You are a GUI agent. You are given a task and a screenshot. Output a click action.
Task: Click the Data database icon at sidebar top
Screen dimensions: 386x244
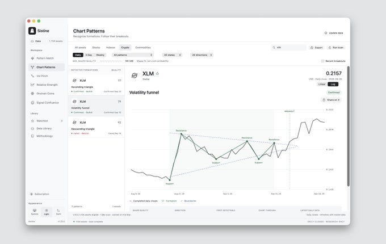(32, 41)
